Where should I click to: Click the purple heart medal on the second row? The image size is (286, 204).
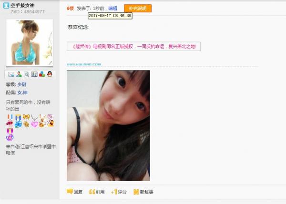coord(10,134)
